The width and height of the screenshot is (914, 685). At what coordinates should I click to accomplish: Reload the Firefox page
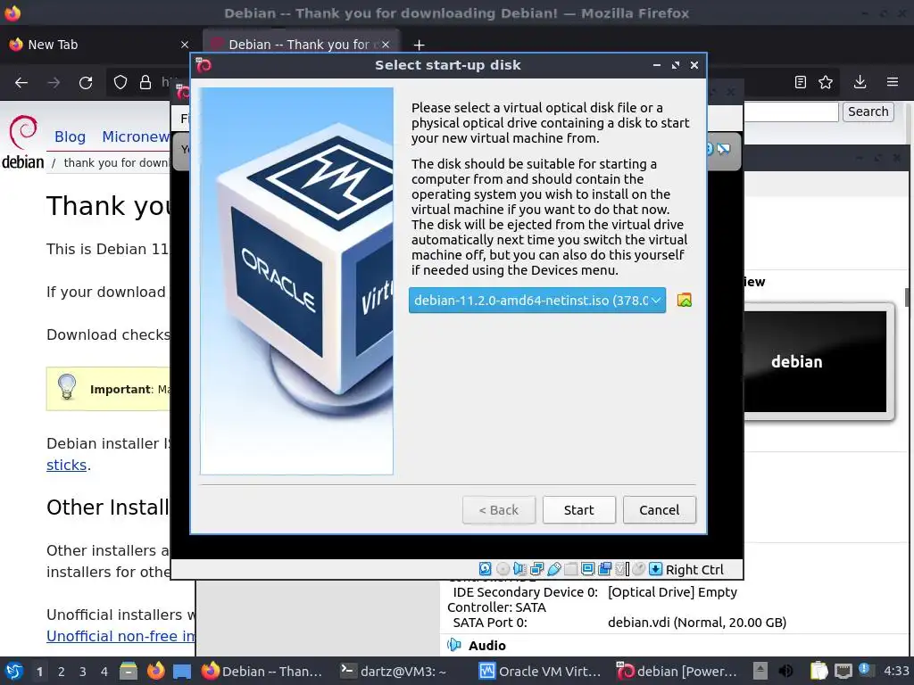click(86, 83)
